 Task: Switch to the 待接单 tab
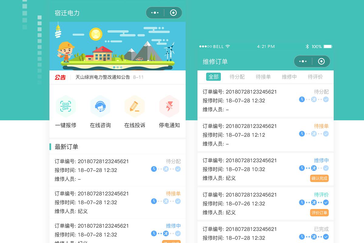click(x=263, y=77)
